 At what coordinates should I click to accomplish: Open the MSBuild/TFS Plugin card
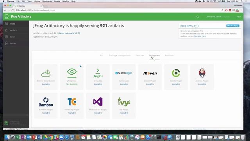pyautogui.click(x=98, y=106)
